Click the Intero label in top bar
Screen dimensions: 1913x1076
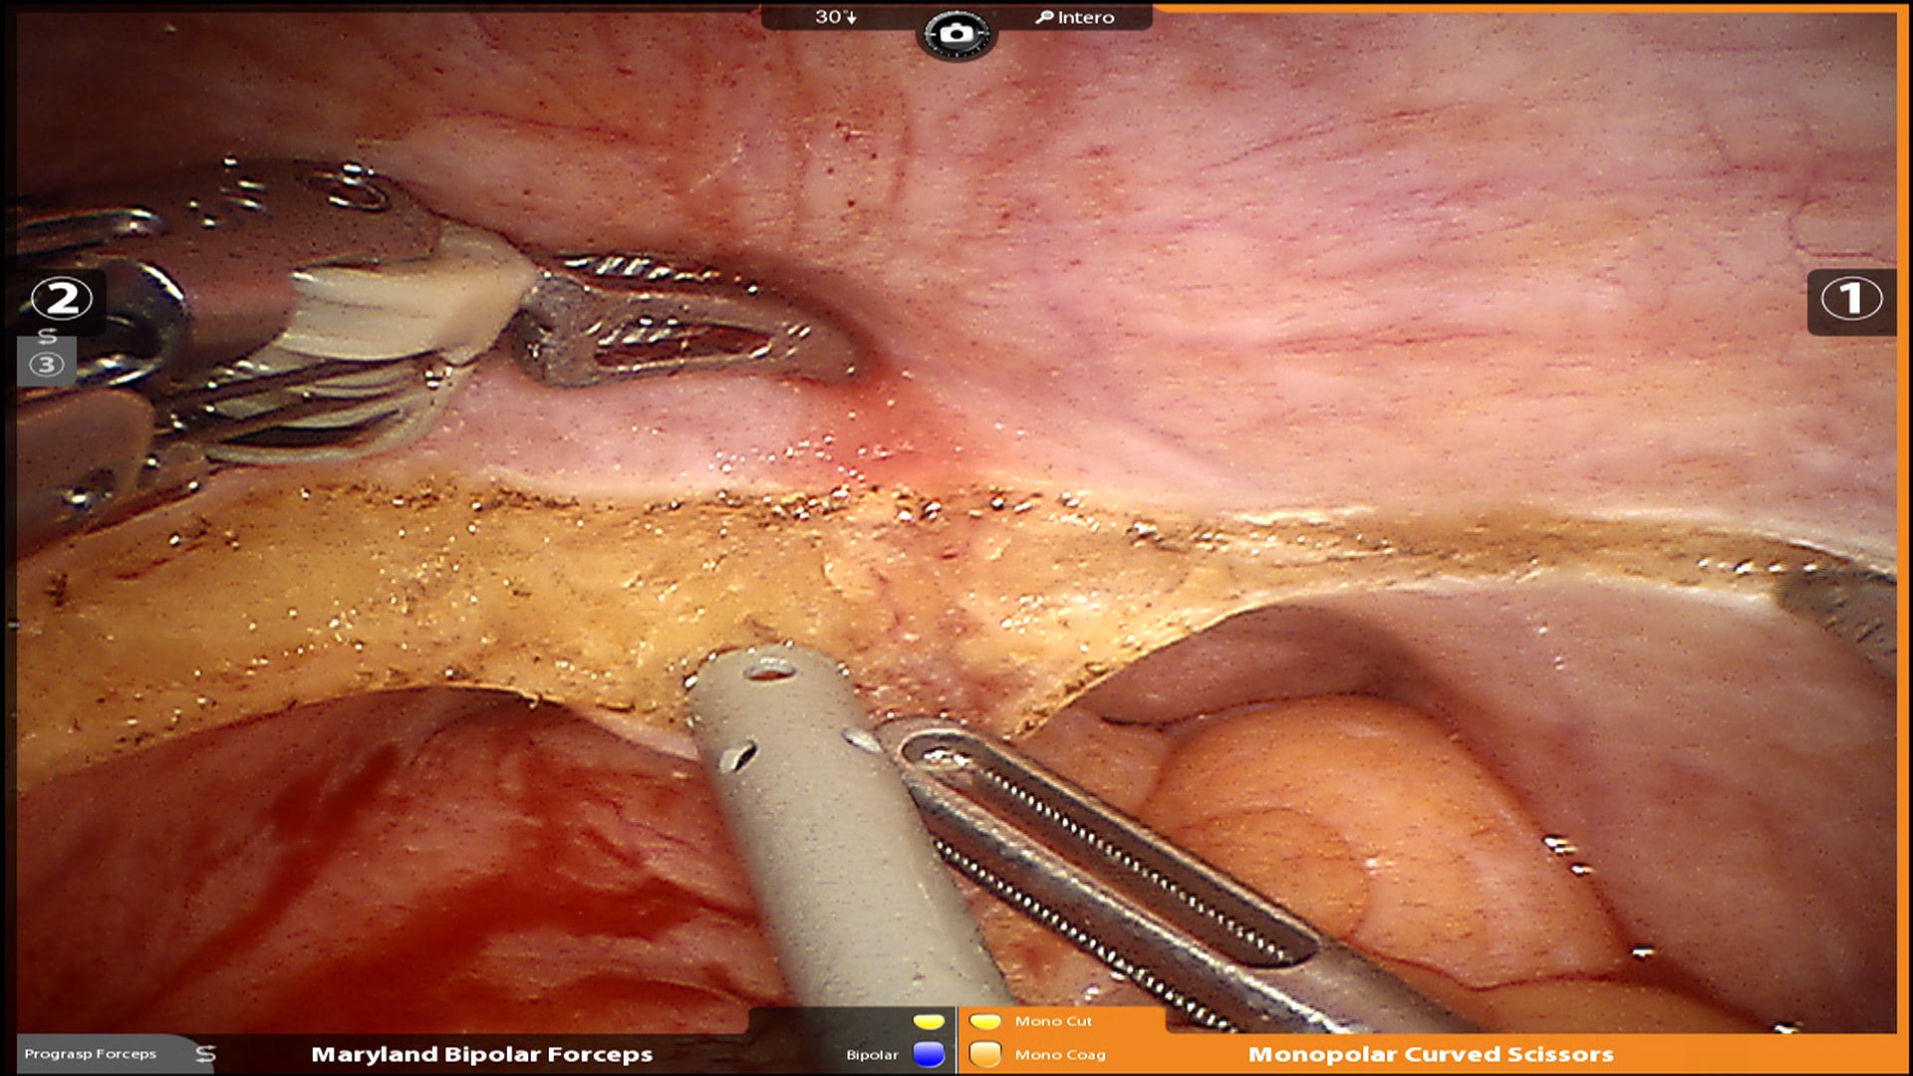pyautogui.click(x=1086, y=17)
